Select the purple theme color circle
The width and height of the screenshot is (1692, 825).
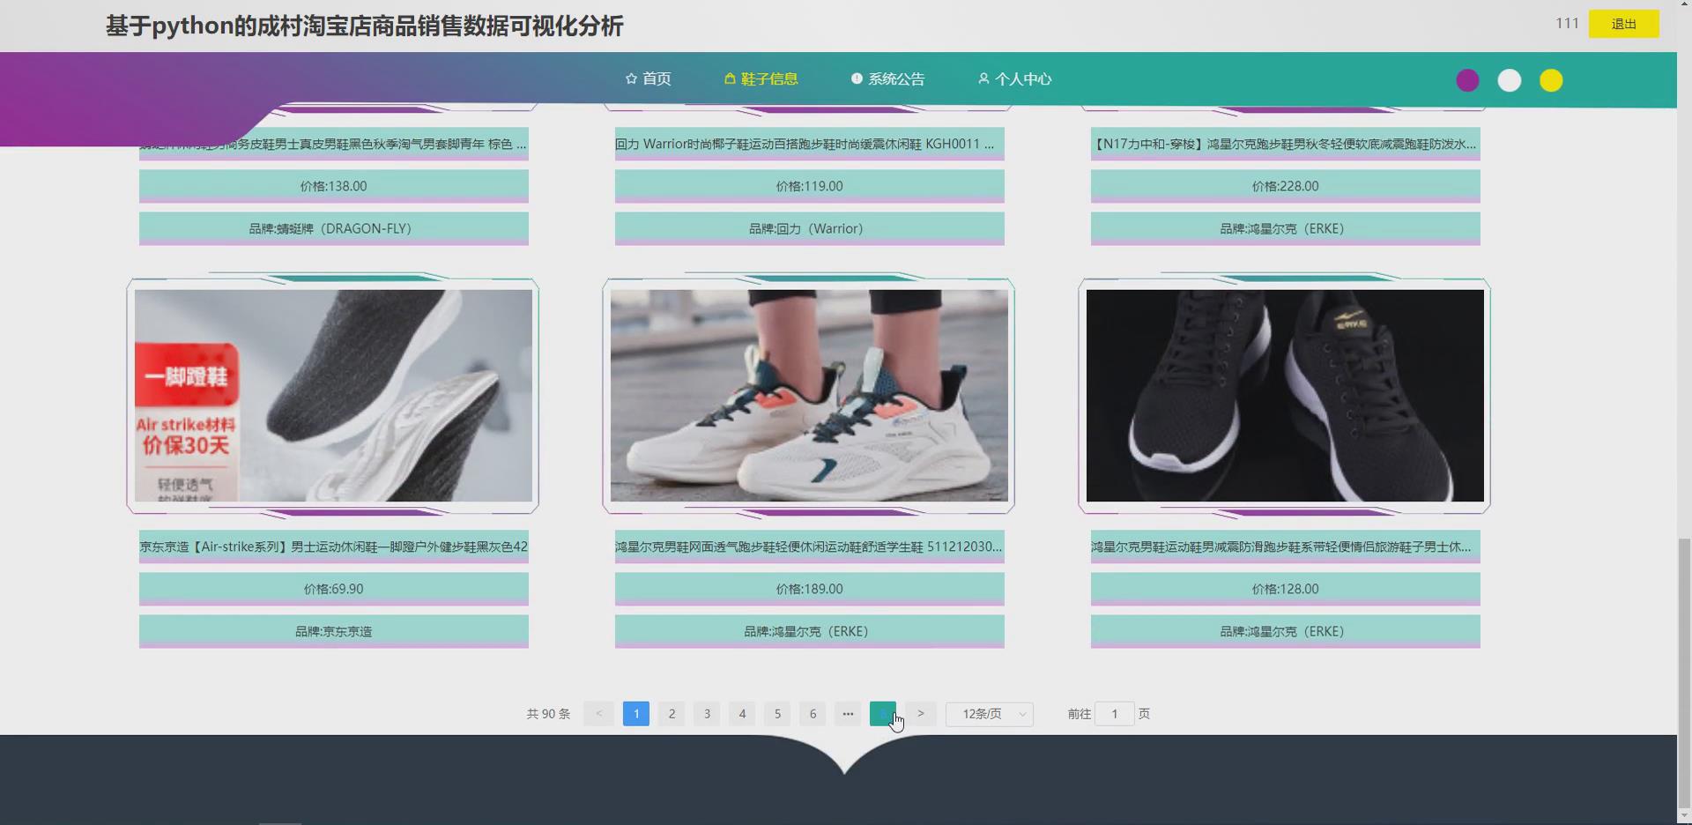point(1467,81)
